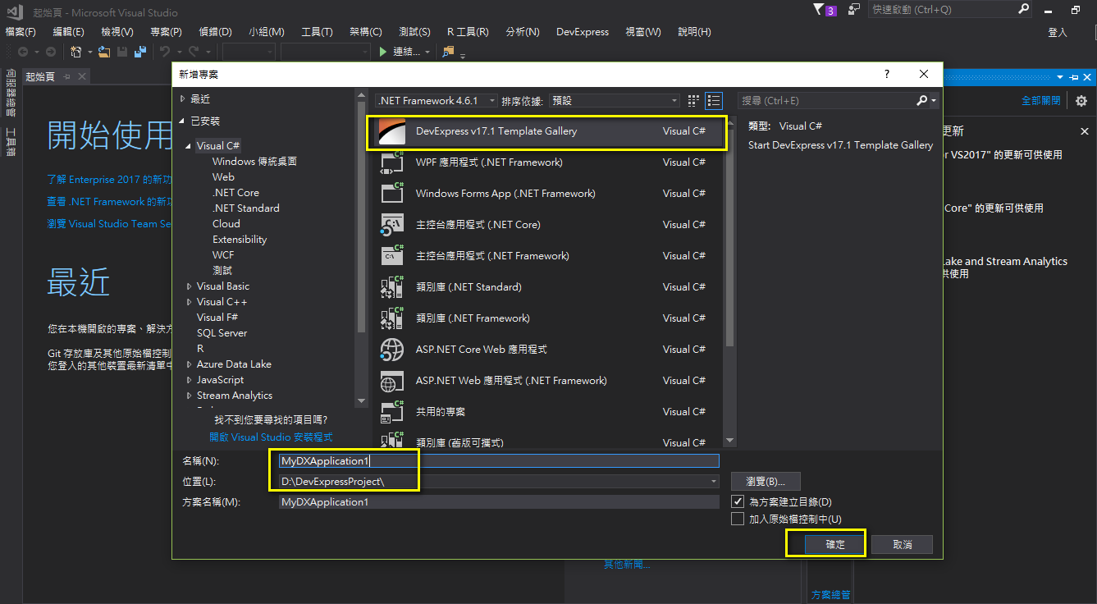Click the New Project toolbar icon
The width and height of the screenshot is (1097, 604).
point(76,52)
